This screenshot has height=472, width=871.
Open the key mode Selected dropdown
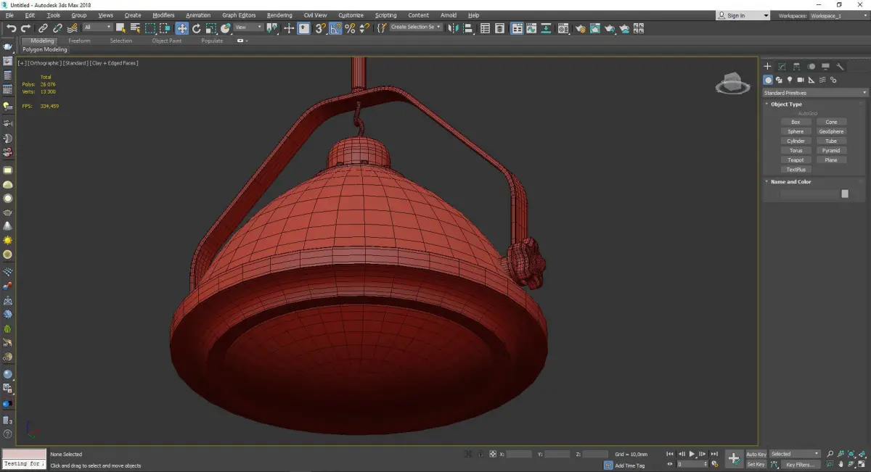click(x=795, y=454)
